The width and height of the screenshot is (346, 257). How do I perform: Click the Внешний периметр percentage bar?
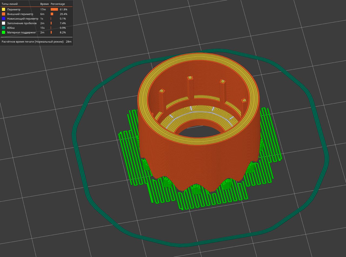click(52, 14)
